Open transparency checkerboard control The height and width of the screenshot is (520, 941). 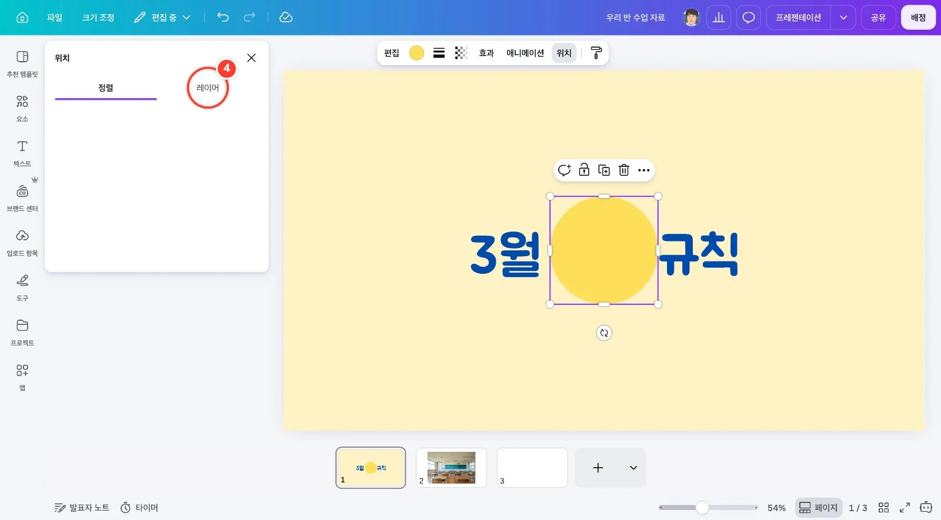tap(461, 53)
